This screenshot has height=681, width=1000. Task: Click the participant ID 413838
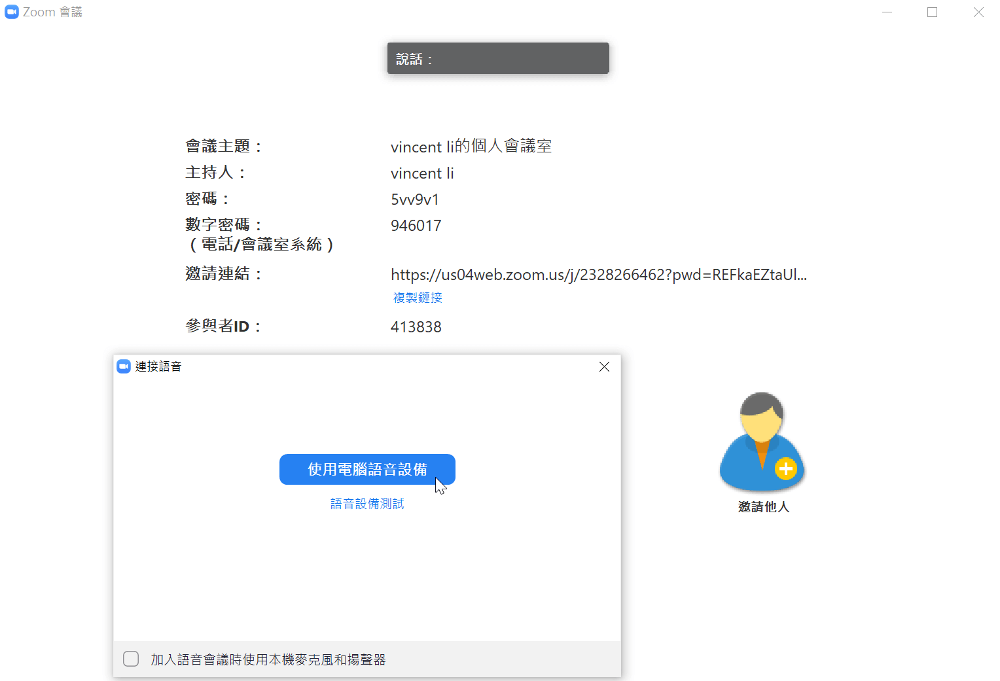[x=416, y=327]
